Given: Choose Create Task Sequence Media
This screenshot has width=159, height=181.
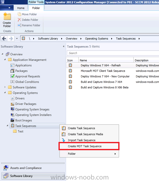Looking at the screenshot, I should click(x=89, y=134).
